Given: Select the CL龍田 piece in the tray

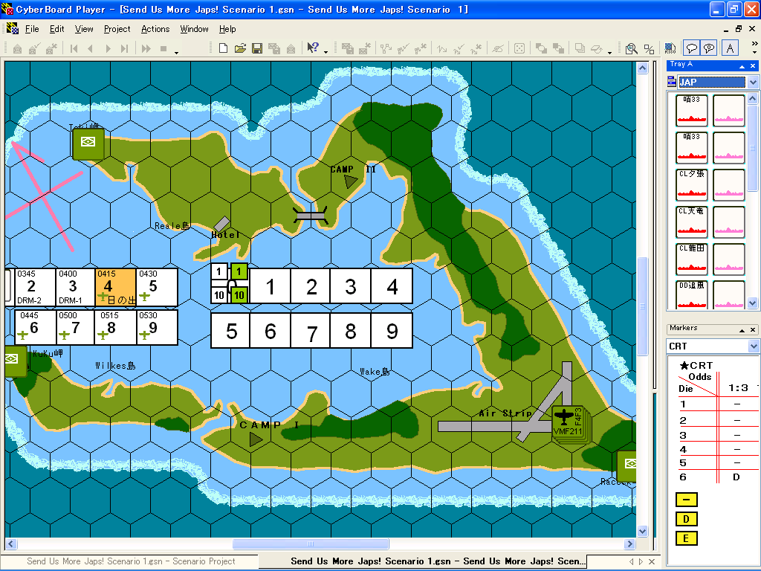Looking at the screenshot, I should click(x=692, y=259).
